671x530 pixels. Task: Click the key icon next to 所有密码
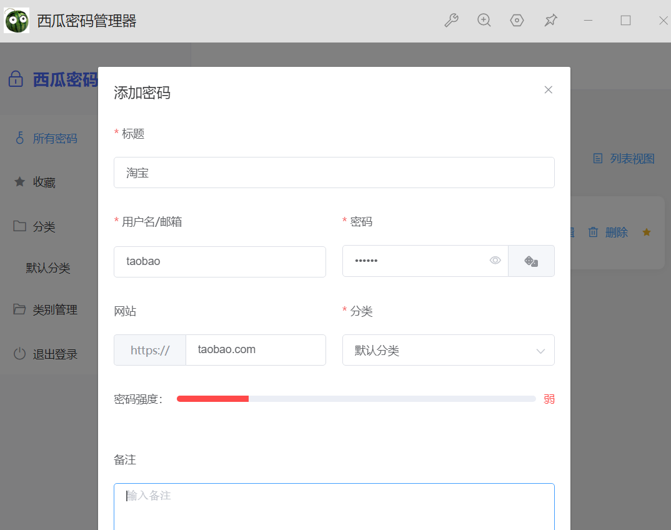coord(20,137)
